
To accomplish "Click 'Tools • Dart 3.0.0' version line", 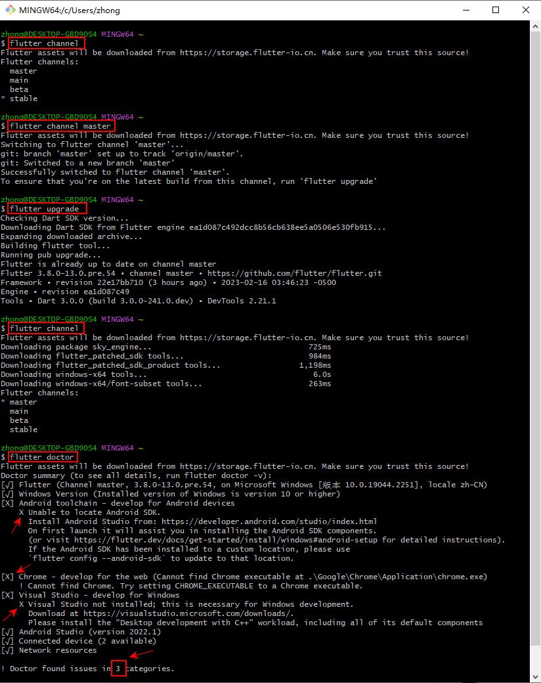I will point(139,301).
